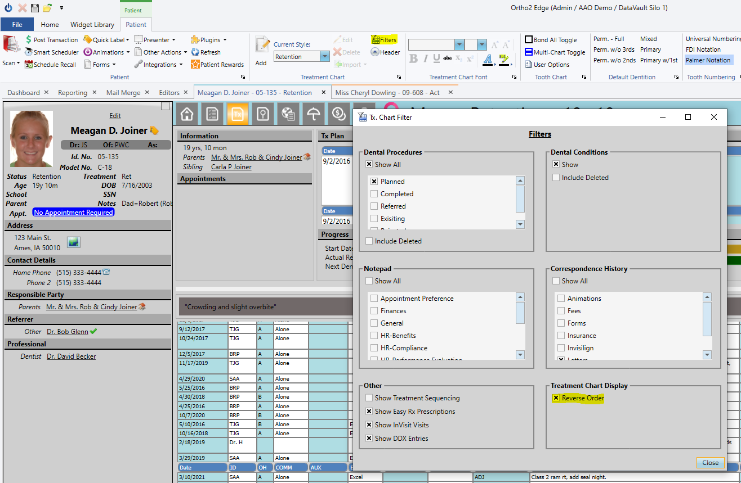Click Meagan's patient photo thumbnail

(x=32, y=139)
